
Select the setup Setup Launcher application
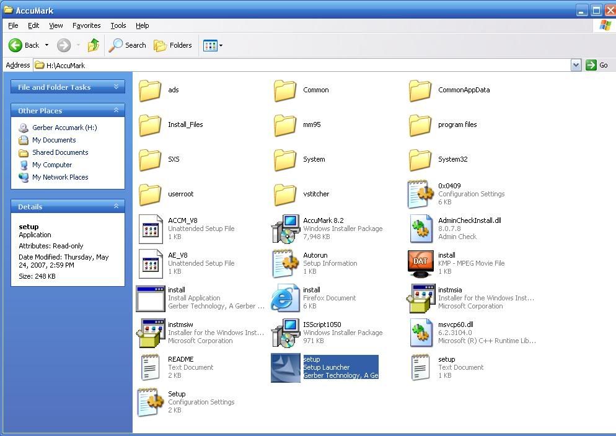[286, 368]
